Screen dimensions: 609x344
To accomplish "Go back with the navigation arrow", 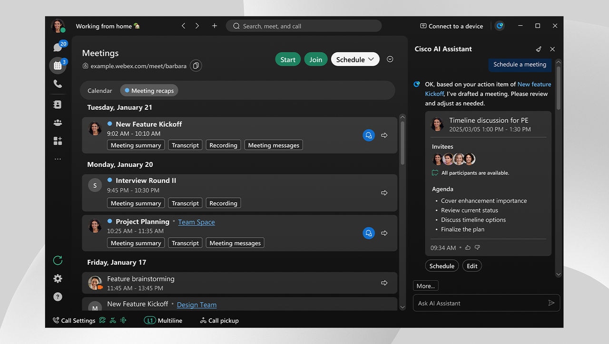I will pyautogui.click(x=184, y=26).
